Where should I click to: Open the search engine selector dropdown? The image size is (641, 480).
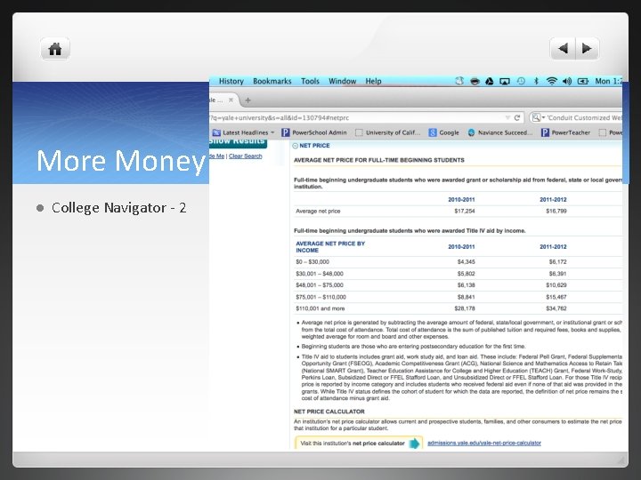tap(538, 117)
